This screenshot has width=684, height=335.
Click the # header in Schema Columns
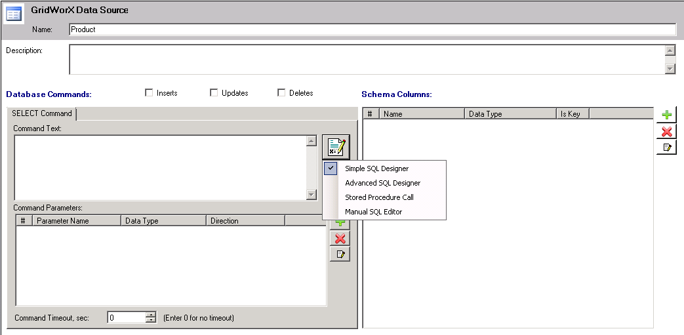pyautogui.click(x=371, y=114)
